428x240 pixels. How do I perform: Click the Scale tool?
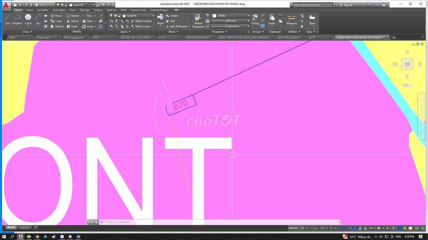point(72,26)
